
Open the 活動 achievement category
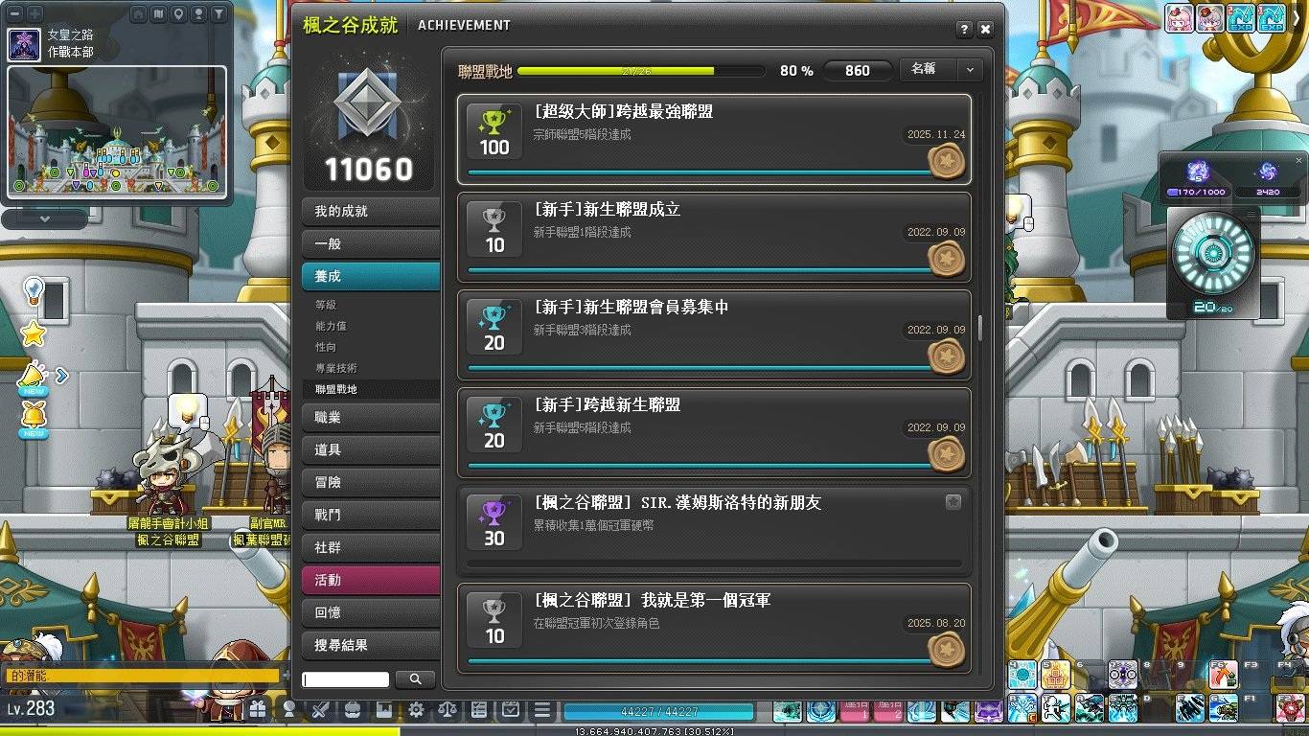click(x=370, y=580)
